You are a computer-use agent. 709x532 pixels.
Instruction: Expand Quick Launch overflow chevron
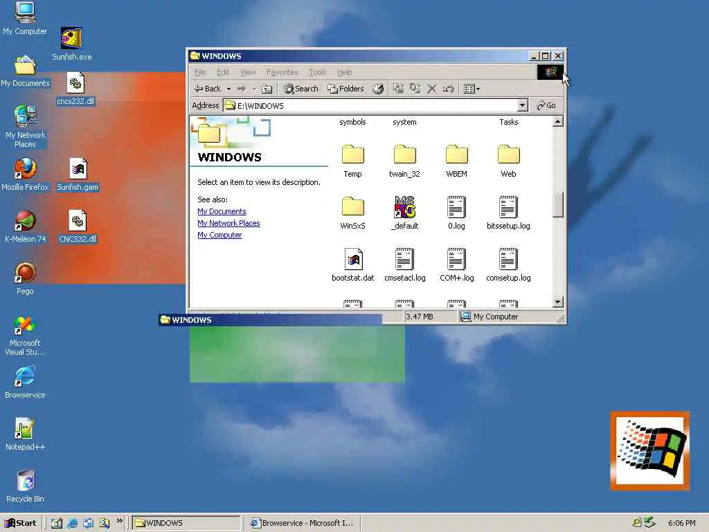pos(119,521)
